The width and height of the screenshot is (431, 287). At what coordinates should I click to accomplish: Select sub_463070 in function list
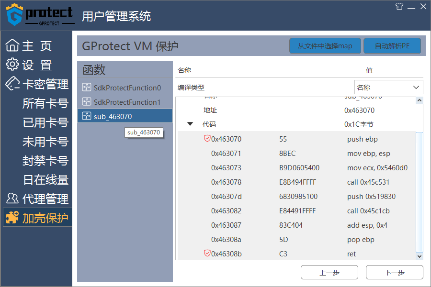click(125, 116)
